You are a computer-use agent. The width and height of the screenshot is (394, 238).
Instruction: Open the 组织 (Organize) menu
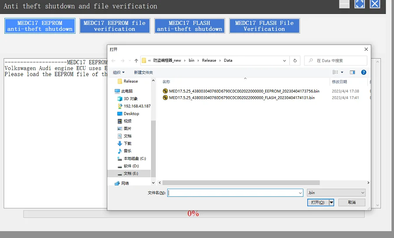(x=119, y=72)
